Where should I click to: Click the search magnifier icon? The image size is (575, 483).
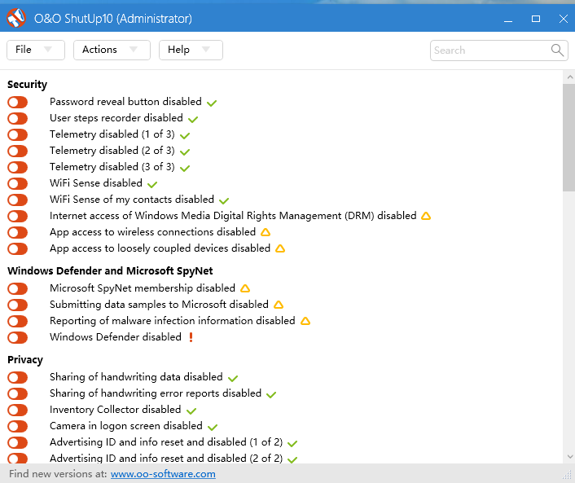[558, 50]
